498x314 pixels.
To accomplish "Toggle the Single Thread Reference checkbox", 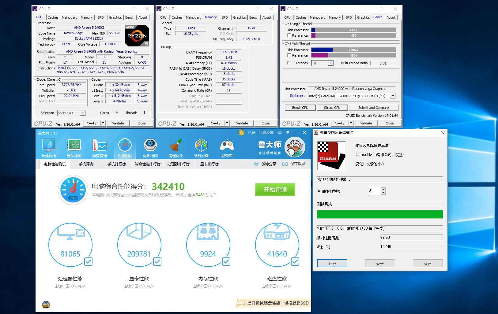I will pyautogui.click(x=289, y=35).
